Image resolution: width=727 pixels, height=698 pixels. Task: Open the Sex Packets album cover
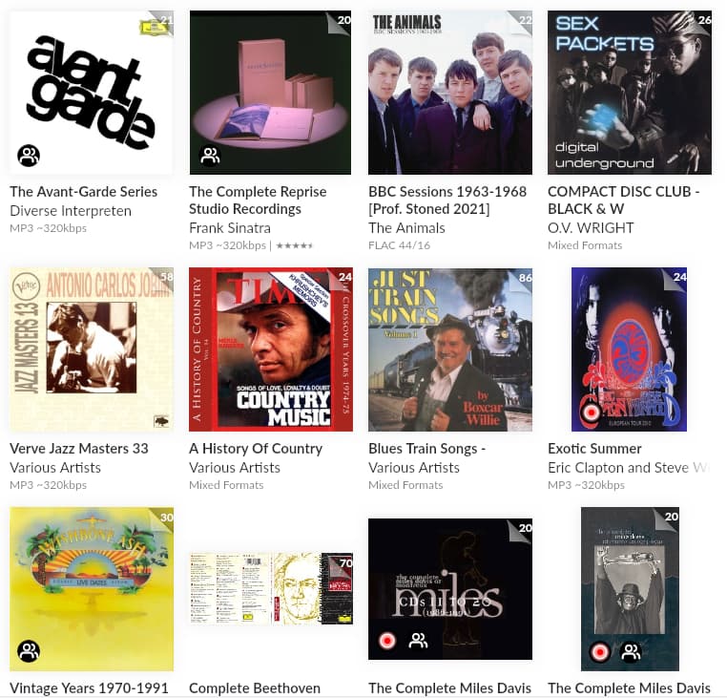[630, 93]
